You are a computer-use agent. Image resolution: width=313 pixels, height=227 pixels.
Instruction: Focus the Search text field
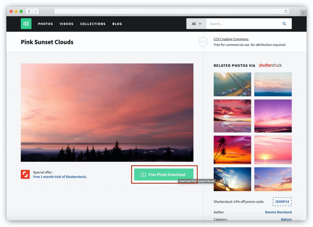coord(244,24)
